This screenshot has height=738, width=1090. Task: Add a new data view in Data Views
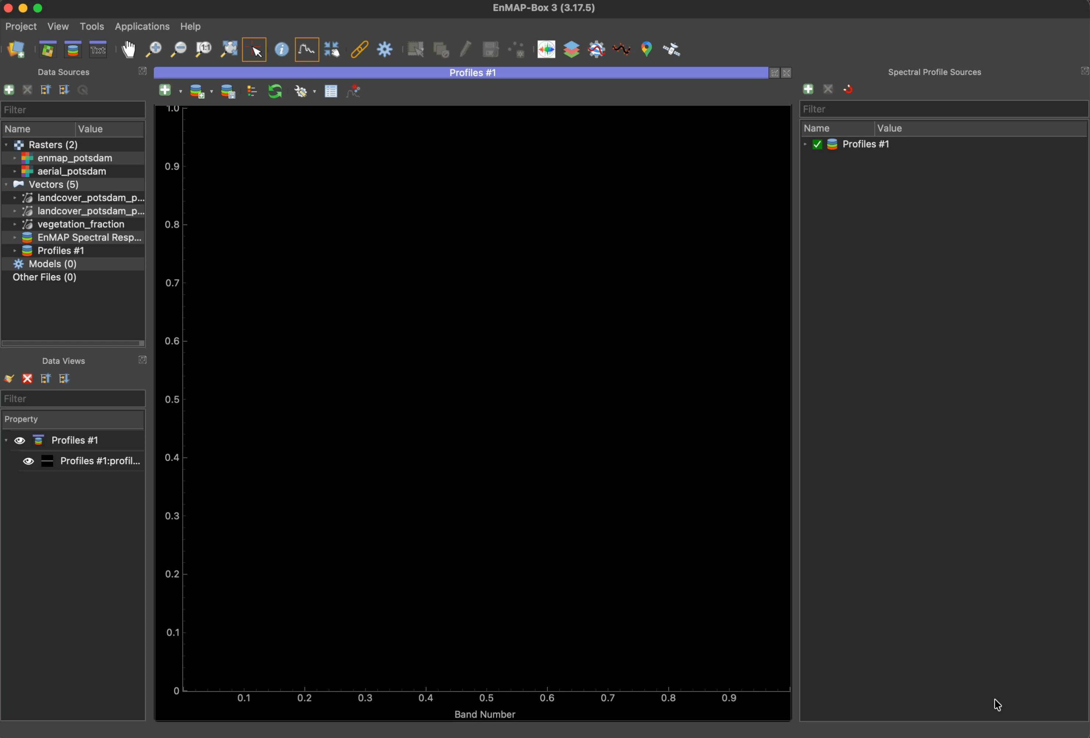9,379
